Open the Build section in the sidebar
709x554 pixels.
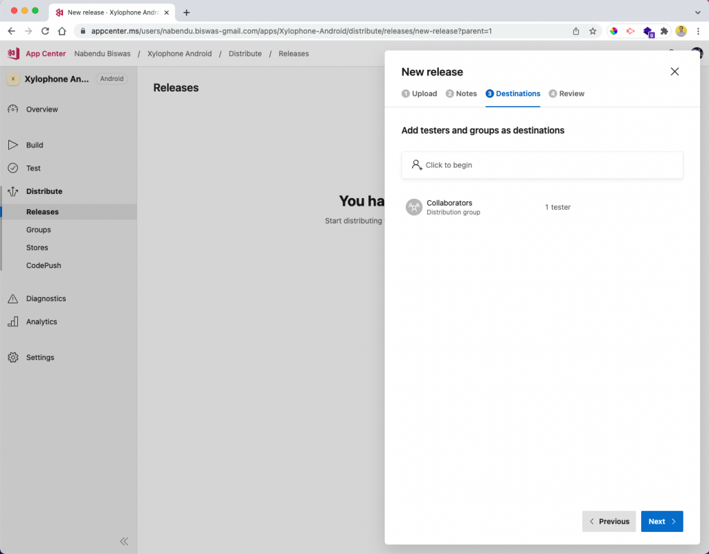[35, 145]
